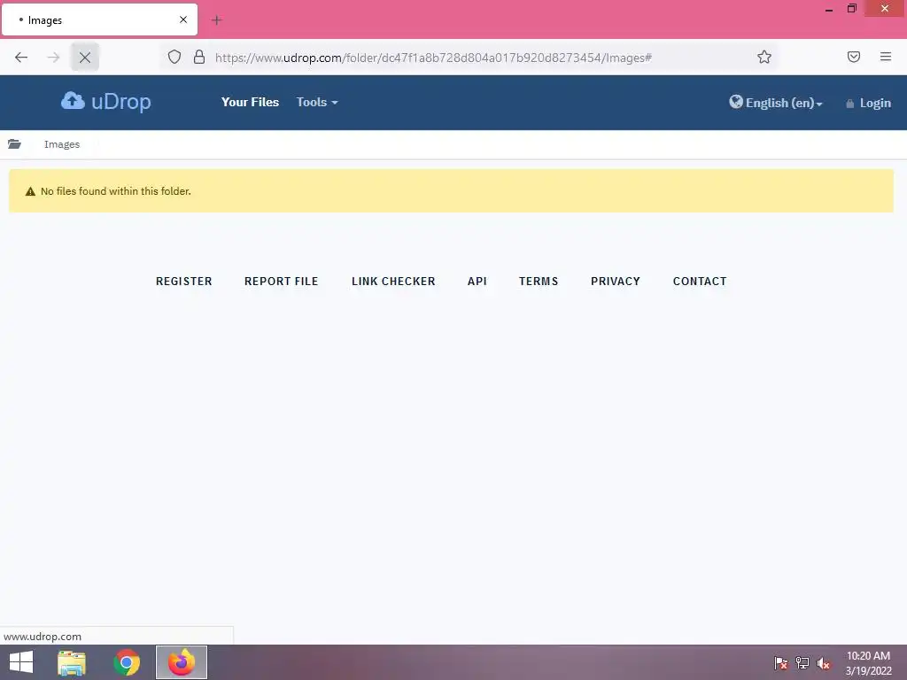
Task: Open the Firefox hamburger menu
Action: click(x=886, y=57)
